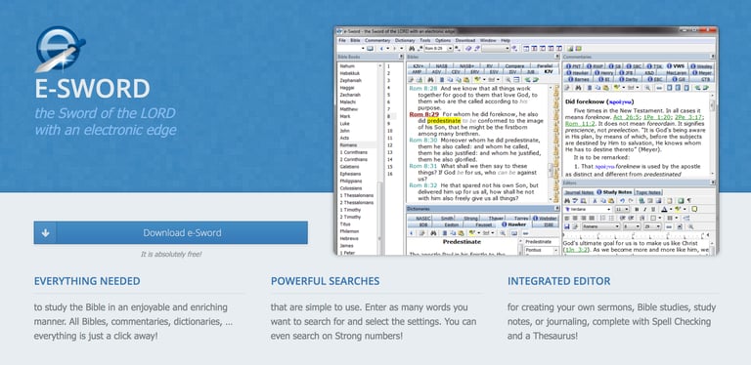Image resolution: width=751 pixels, height=365 pixels.
Task: Click the undo icon in editor toolbar
Action: tap(622, 200)
